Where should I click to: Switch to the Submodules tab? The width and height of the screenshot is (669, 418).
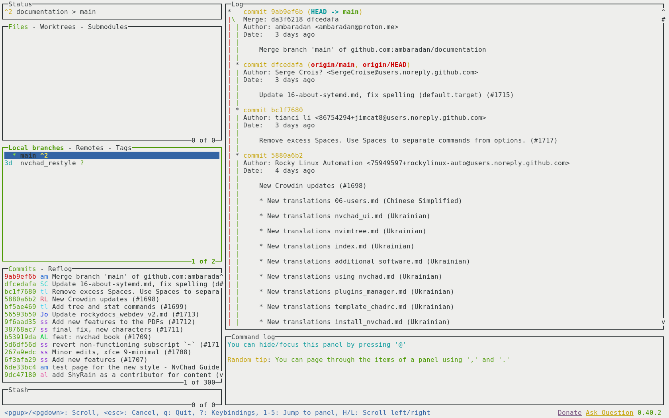(x=108, y=27)
